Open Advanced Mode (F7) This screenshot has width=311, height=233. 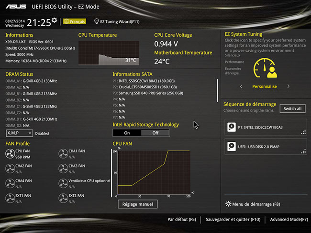289,219
